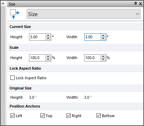Increase Scale Height with the up arrow

(48, 56)
